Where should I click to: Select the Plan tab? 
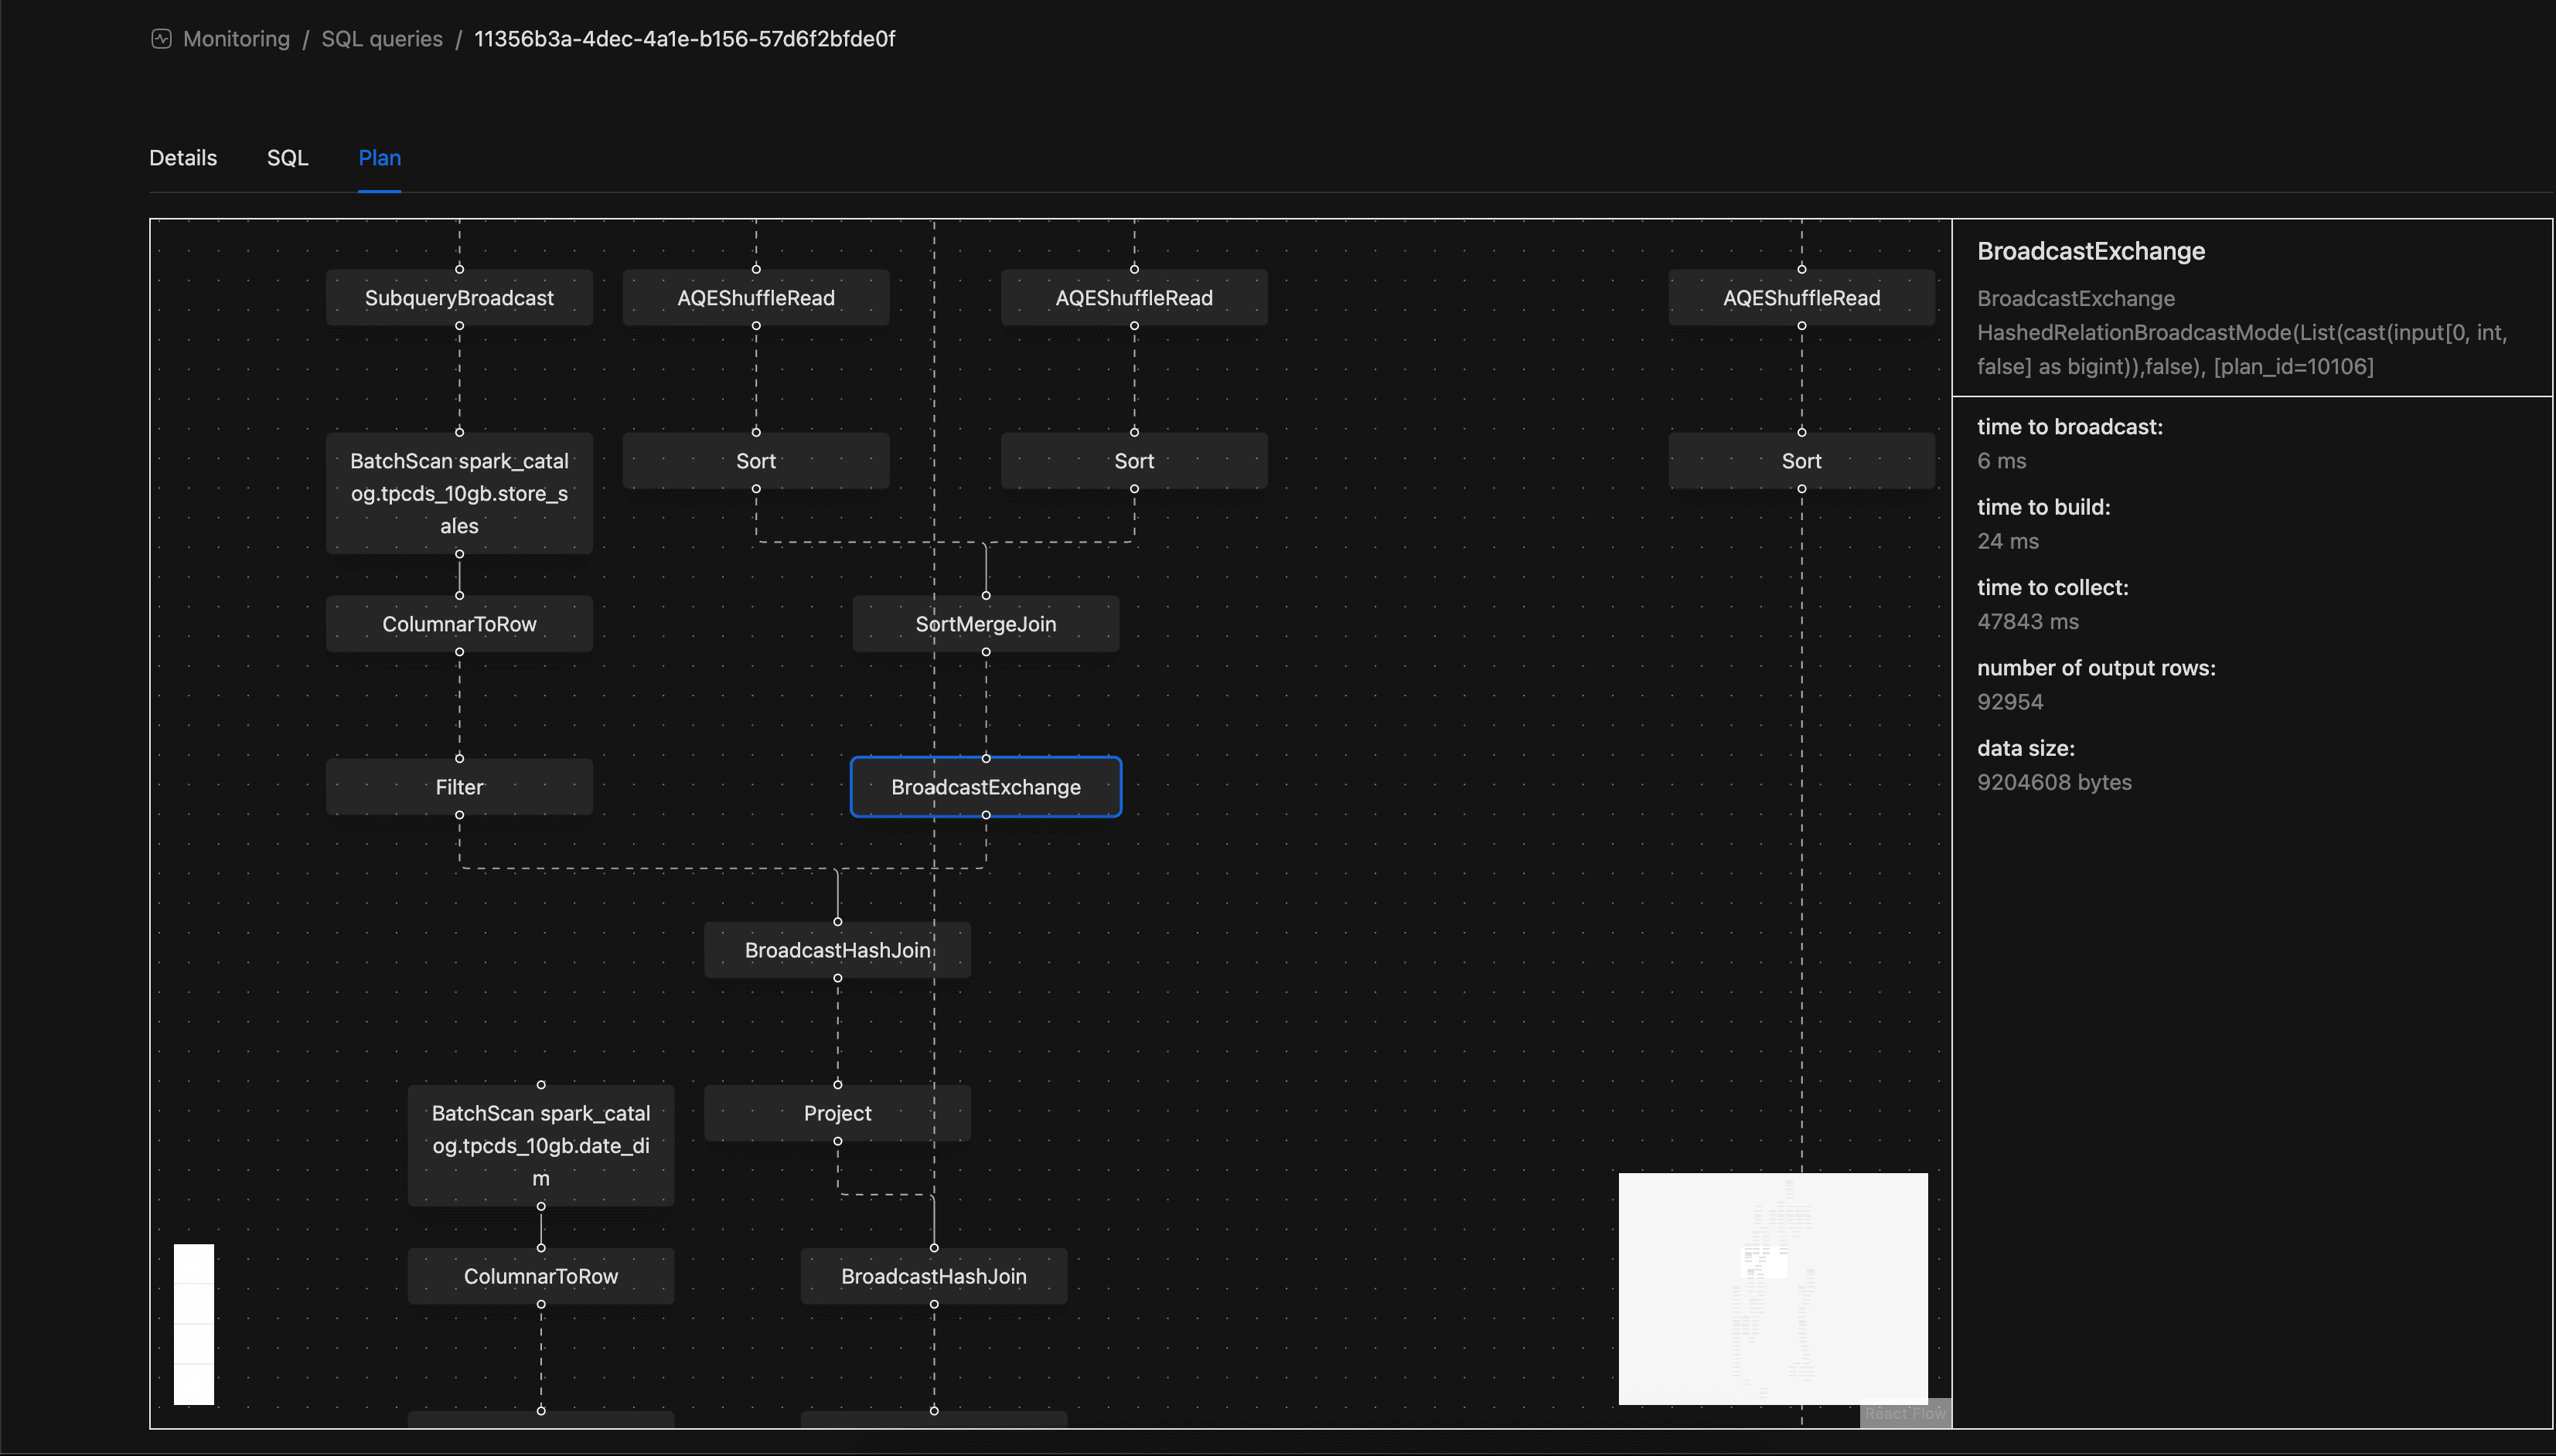(379, 158)
